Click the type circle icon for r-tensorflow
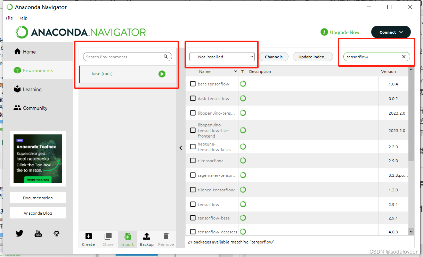423x257 pixels. [243, 160]
